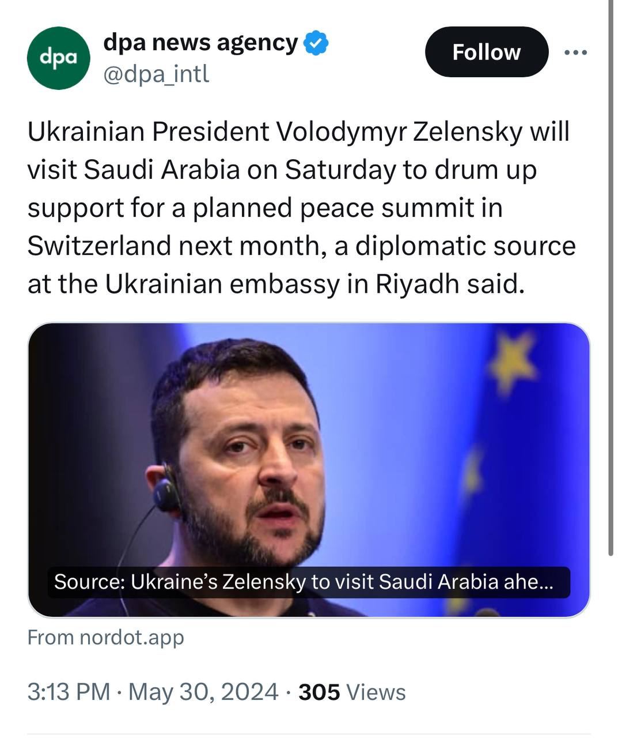The height and width of the screenshot is (738, 618).
Task: Click the Views label
Action: [x=377, y=692]
